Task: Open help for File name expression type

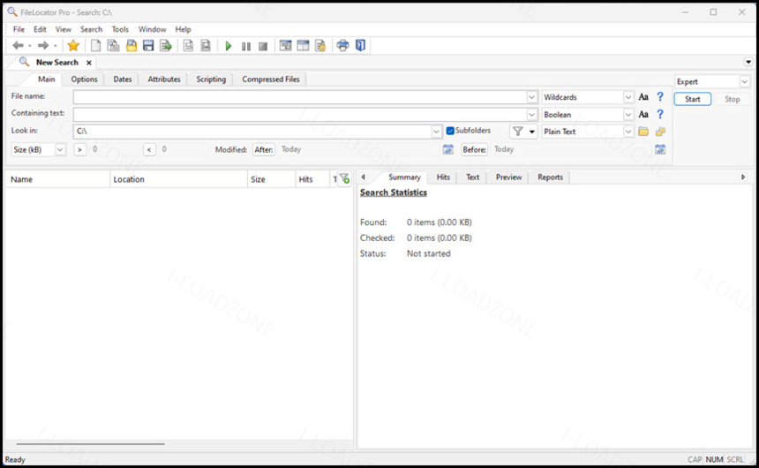Action: coord(660,97)
